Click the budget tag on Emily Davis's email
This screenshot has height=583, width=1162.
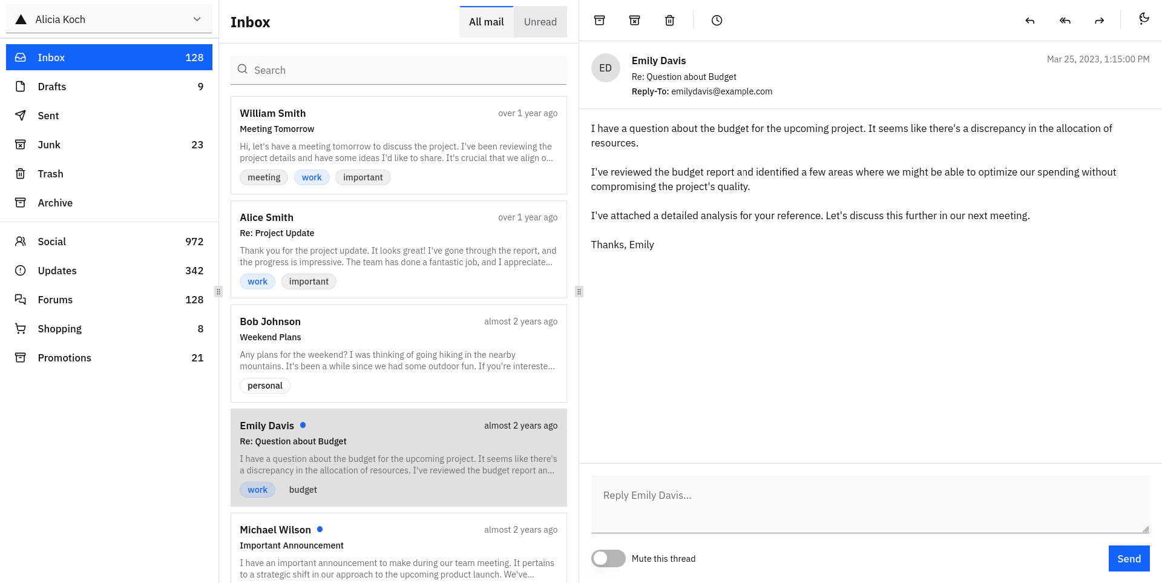[303, 490]
